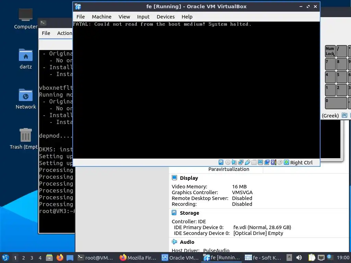Switch to workspace 3
The width and height of the screenshot is (351, 263).
tap(32, 258)
